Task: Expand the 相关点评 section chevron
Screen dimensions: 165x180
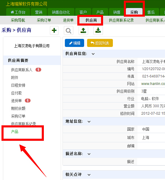Action: 89,175
